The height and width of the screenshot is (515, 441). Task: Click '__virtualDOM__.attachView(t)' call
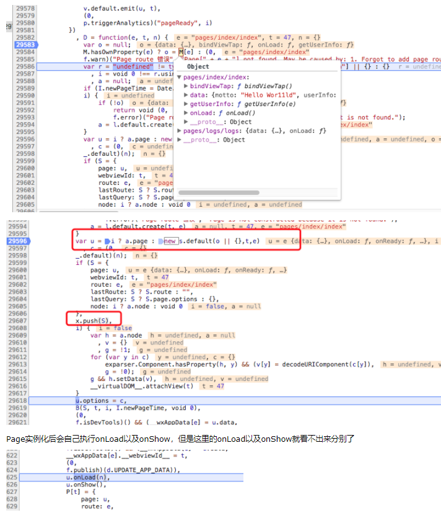click(142, 386)
